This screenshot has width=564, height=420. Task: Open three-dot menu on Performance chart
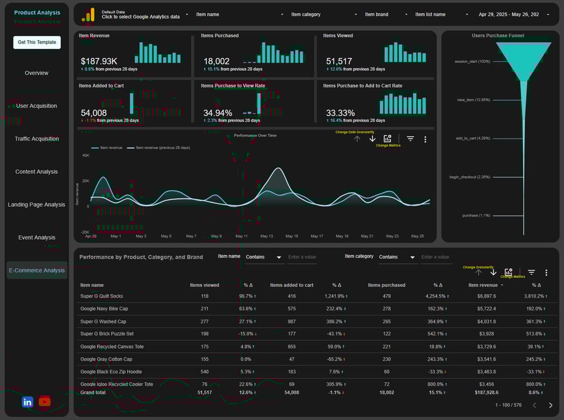[x=425, y=139]
